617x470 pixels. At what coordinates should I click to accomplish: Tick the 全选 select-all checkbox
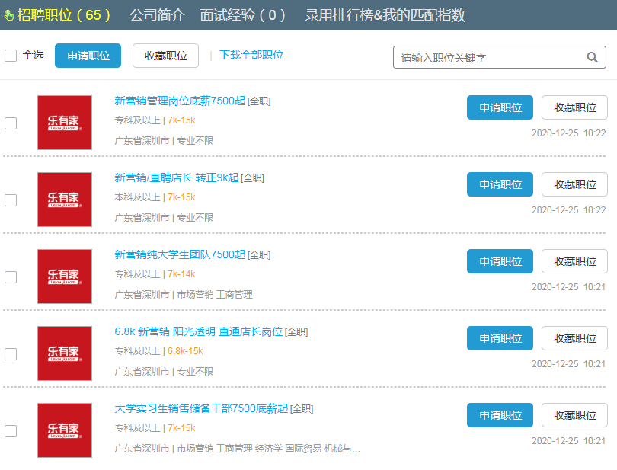point(11,56)
